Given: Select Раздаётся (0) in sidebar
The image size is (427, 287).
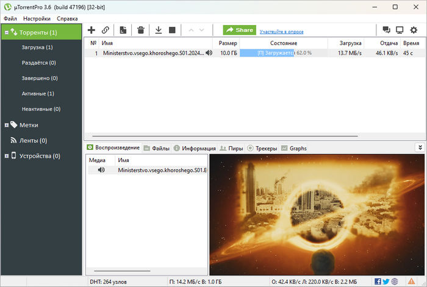Looking at the screenshot, I should point(38,63).
